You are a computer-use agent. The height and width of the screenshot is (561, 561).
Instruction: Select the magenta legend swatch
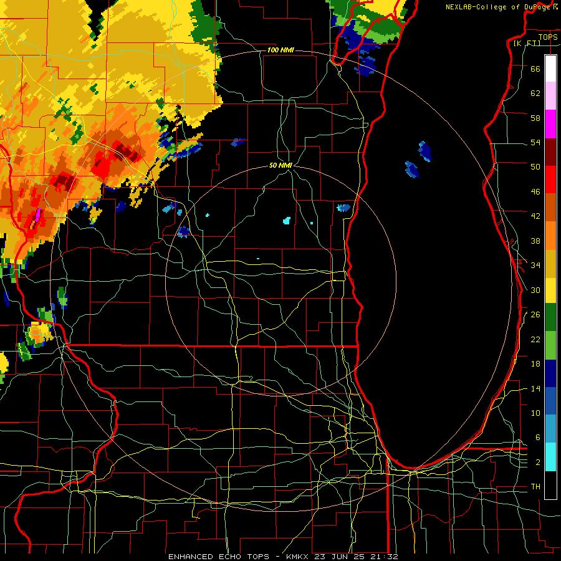(x=550, y=124)
